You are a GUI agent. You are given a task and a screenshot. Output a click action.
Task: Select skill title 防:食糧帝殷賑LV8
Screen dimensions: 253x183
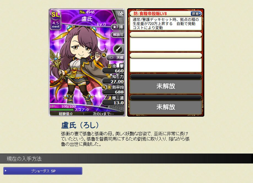(150, 14)
